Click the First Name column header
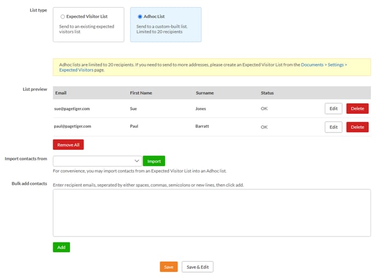Screen dimensions: 376x278 (x=141, y=93)
